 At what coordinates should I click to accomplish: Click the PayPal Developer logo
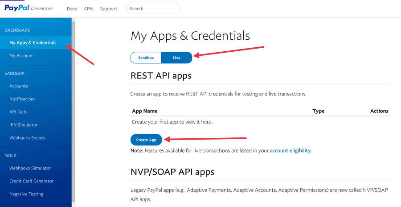(29, 8)
